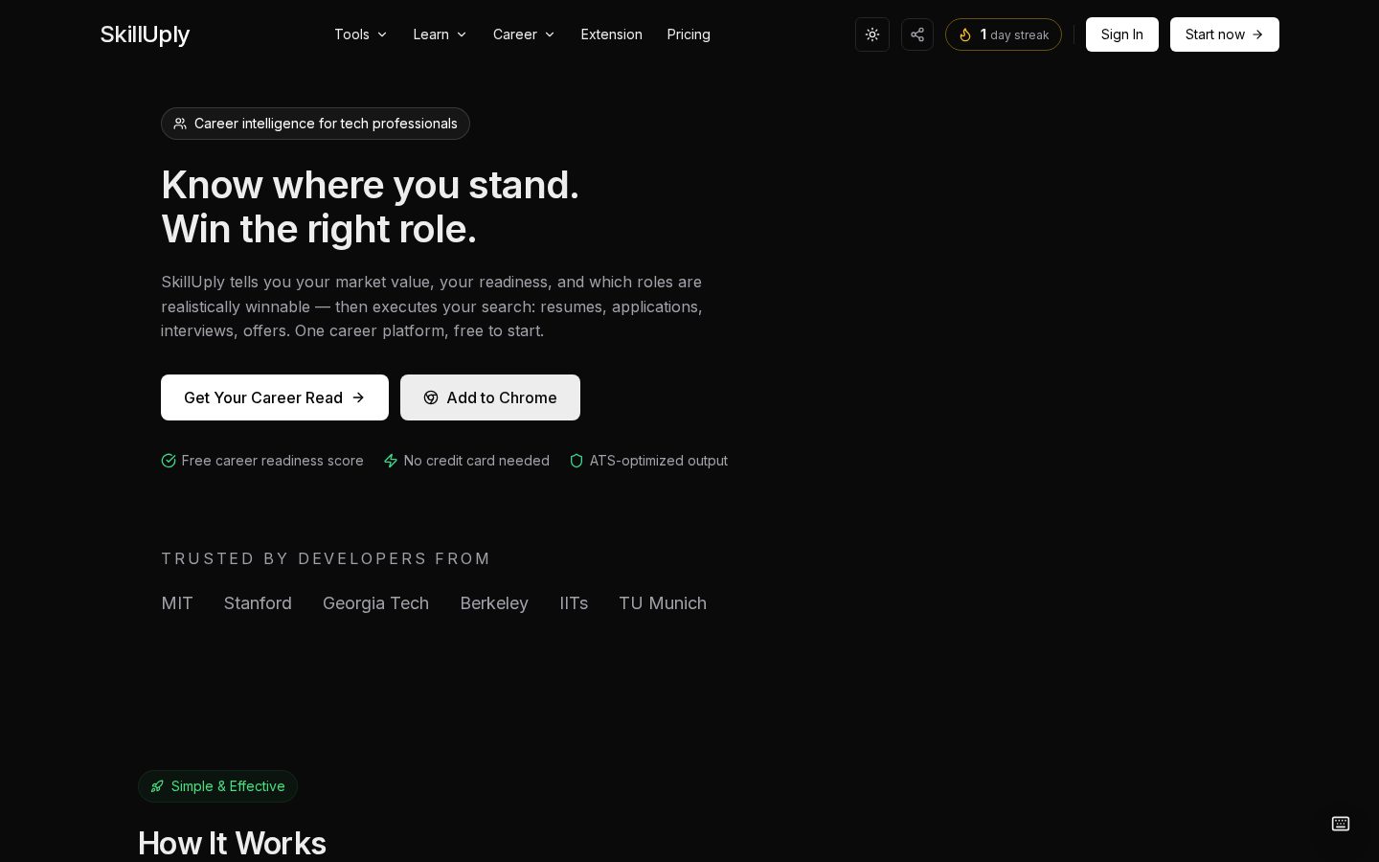The image size is (1379, 862).
Task: Click the share icon button
Action: (x=917, y=34)
